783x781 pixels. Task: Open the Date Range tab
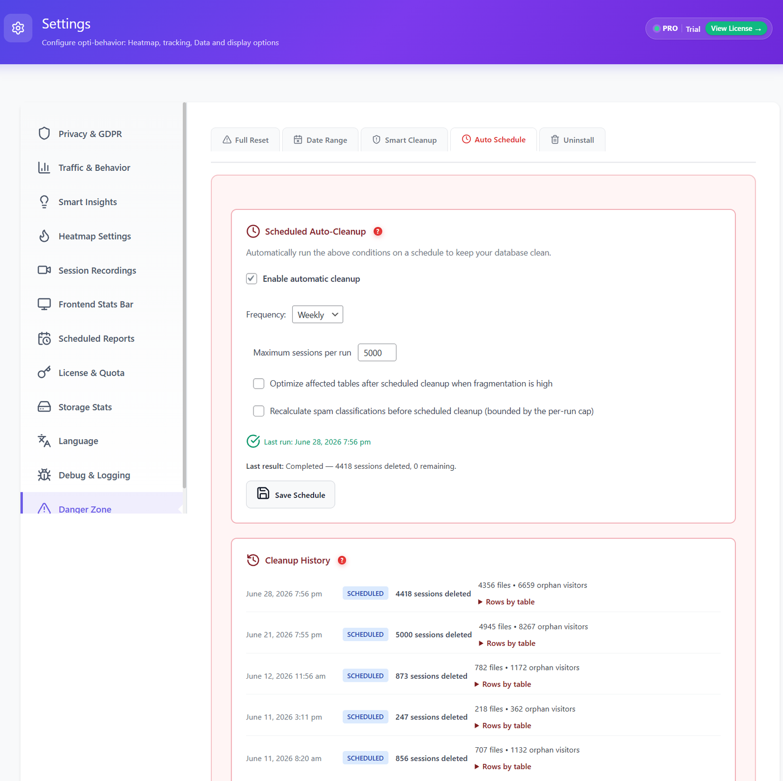[321, 140]
